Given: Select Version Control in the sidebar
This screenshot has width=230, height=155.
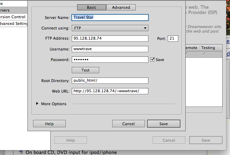Looking at the screenshot, I should pyautogui.click(x=13, y=17).
